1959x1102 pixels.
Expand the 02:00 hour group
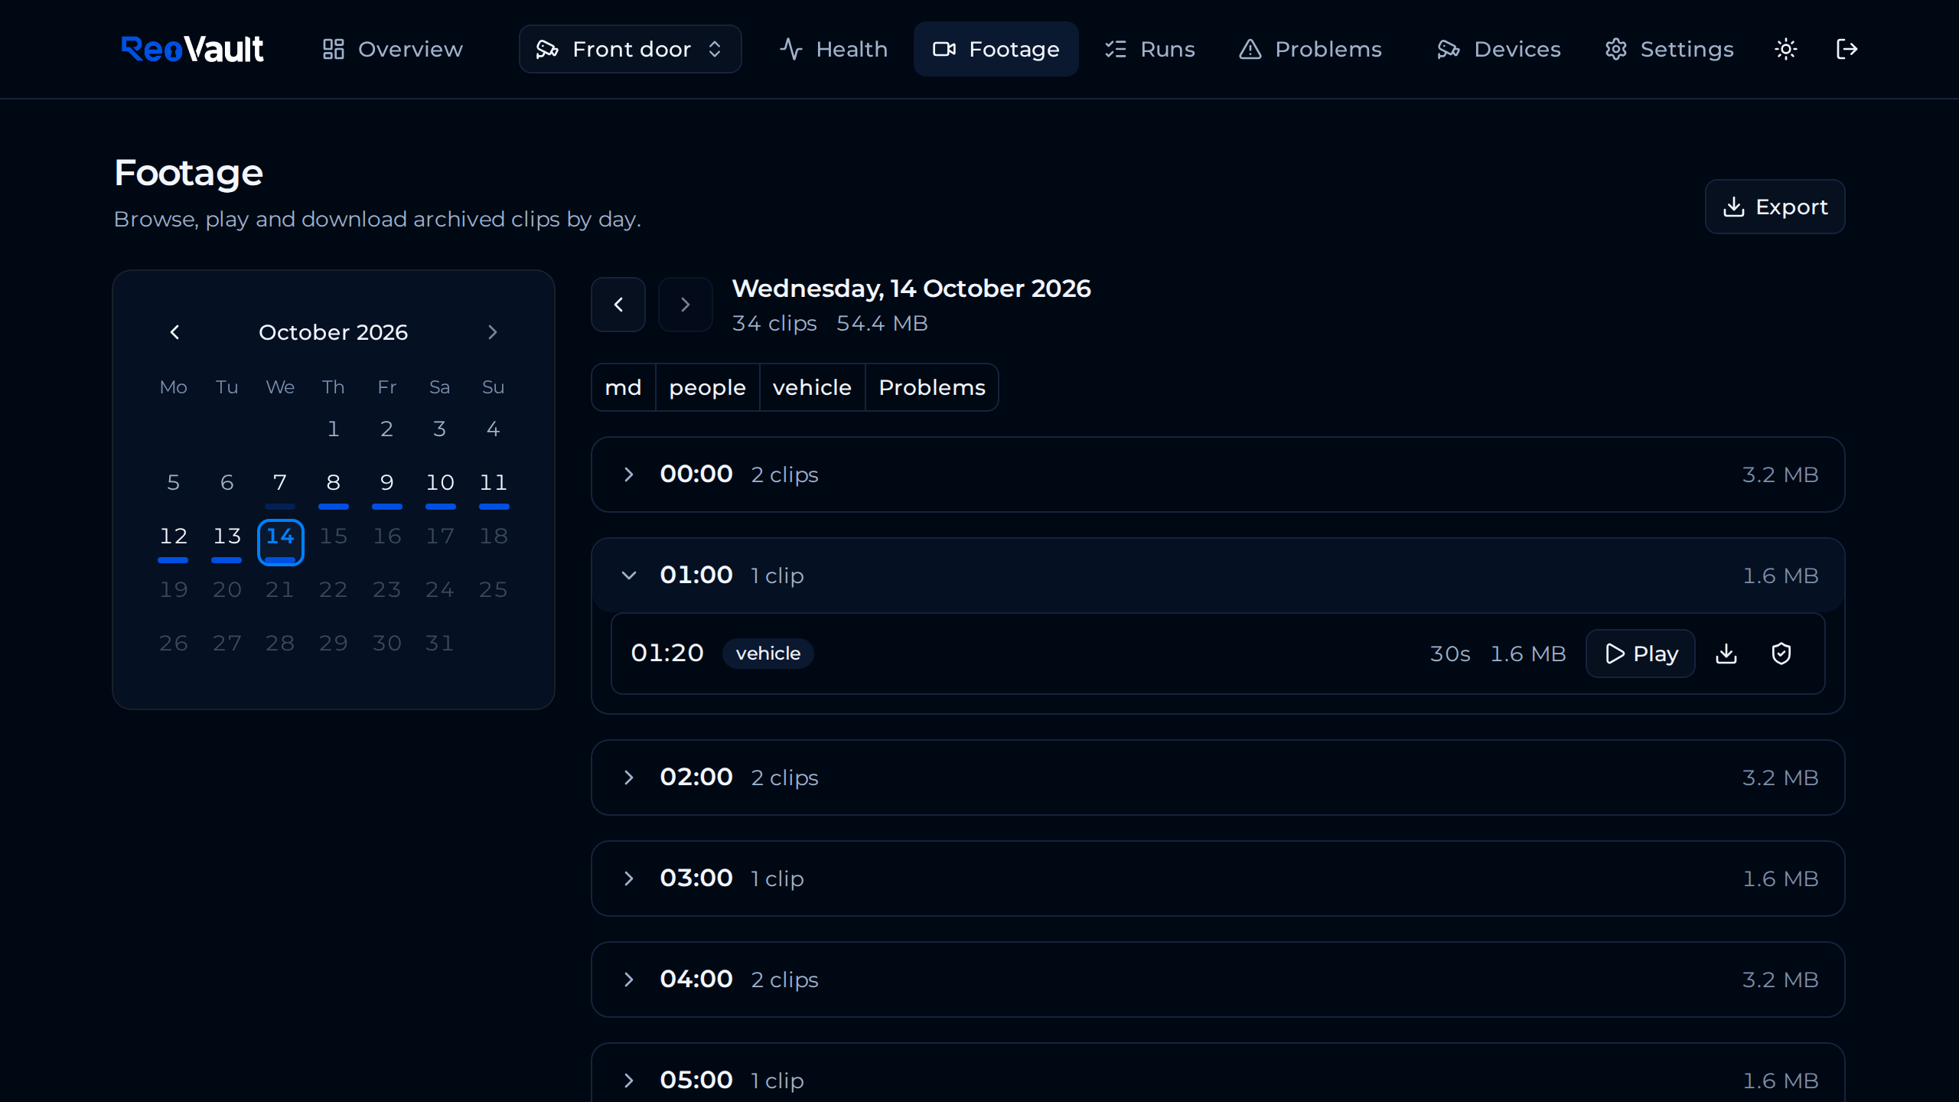tap(1218, 778)
